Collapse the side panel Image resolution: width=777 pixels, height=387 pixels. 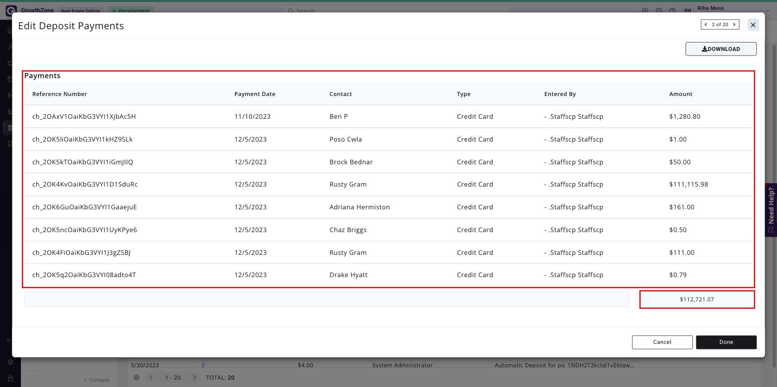(97, 380)
